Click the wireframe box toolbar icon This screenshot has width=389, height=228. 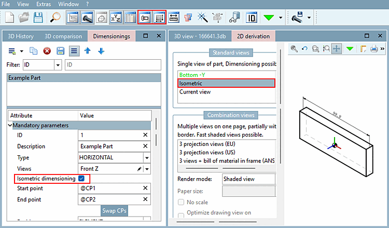click(x=102, y=18)
